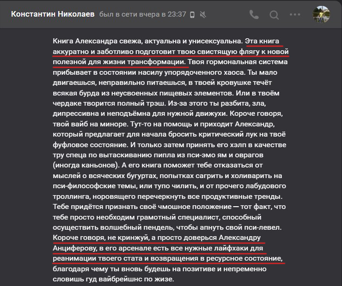This screenshot has width=342, height=286.
Task: Click the parenthetical "(иногда каньонов)"
Action: click(86, 165)
